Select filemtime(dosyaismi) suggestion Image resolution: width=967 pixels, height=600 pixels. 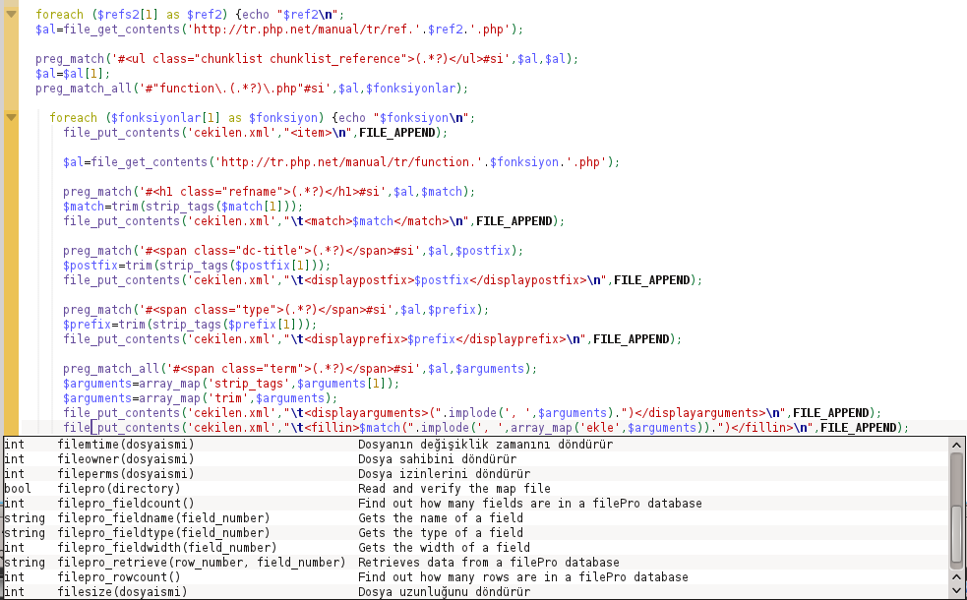click(x=475, y=444)
